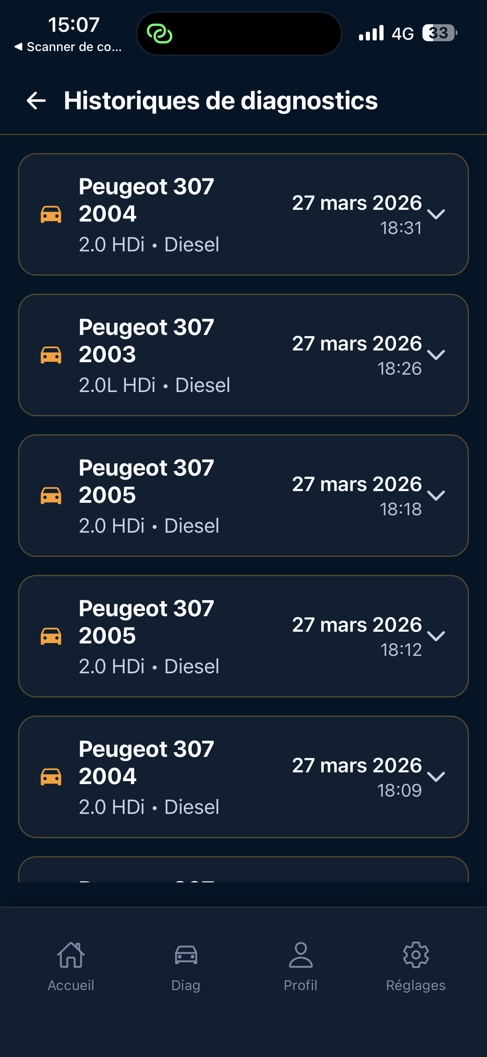Tap the back arrow in header
This screenshot has height=1057, width=487.
pyautogui.click(x=36, y=101)
